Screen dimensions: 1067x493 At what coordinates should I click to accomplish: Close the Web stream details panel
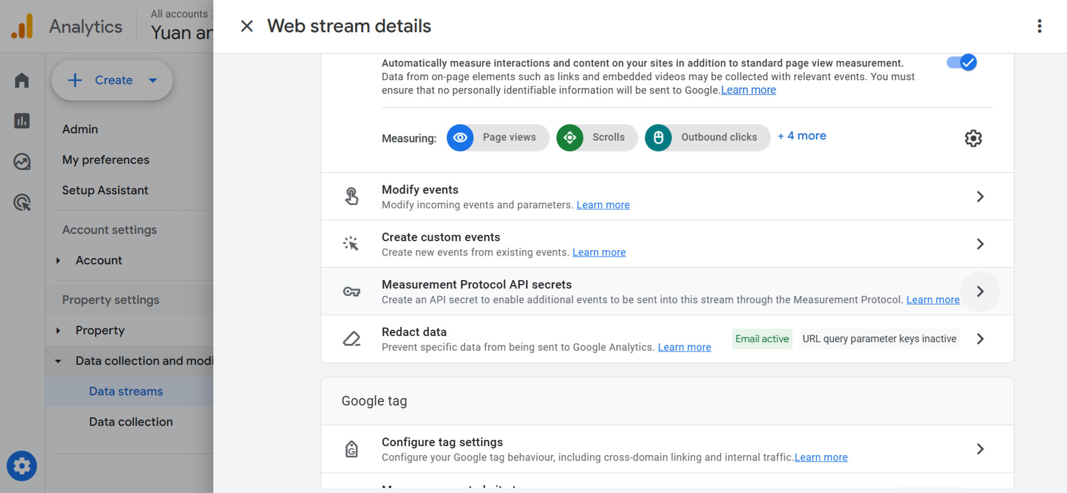coord(246,26)
